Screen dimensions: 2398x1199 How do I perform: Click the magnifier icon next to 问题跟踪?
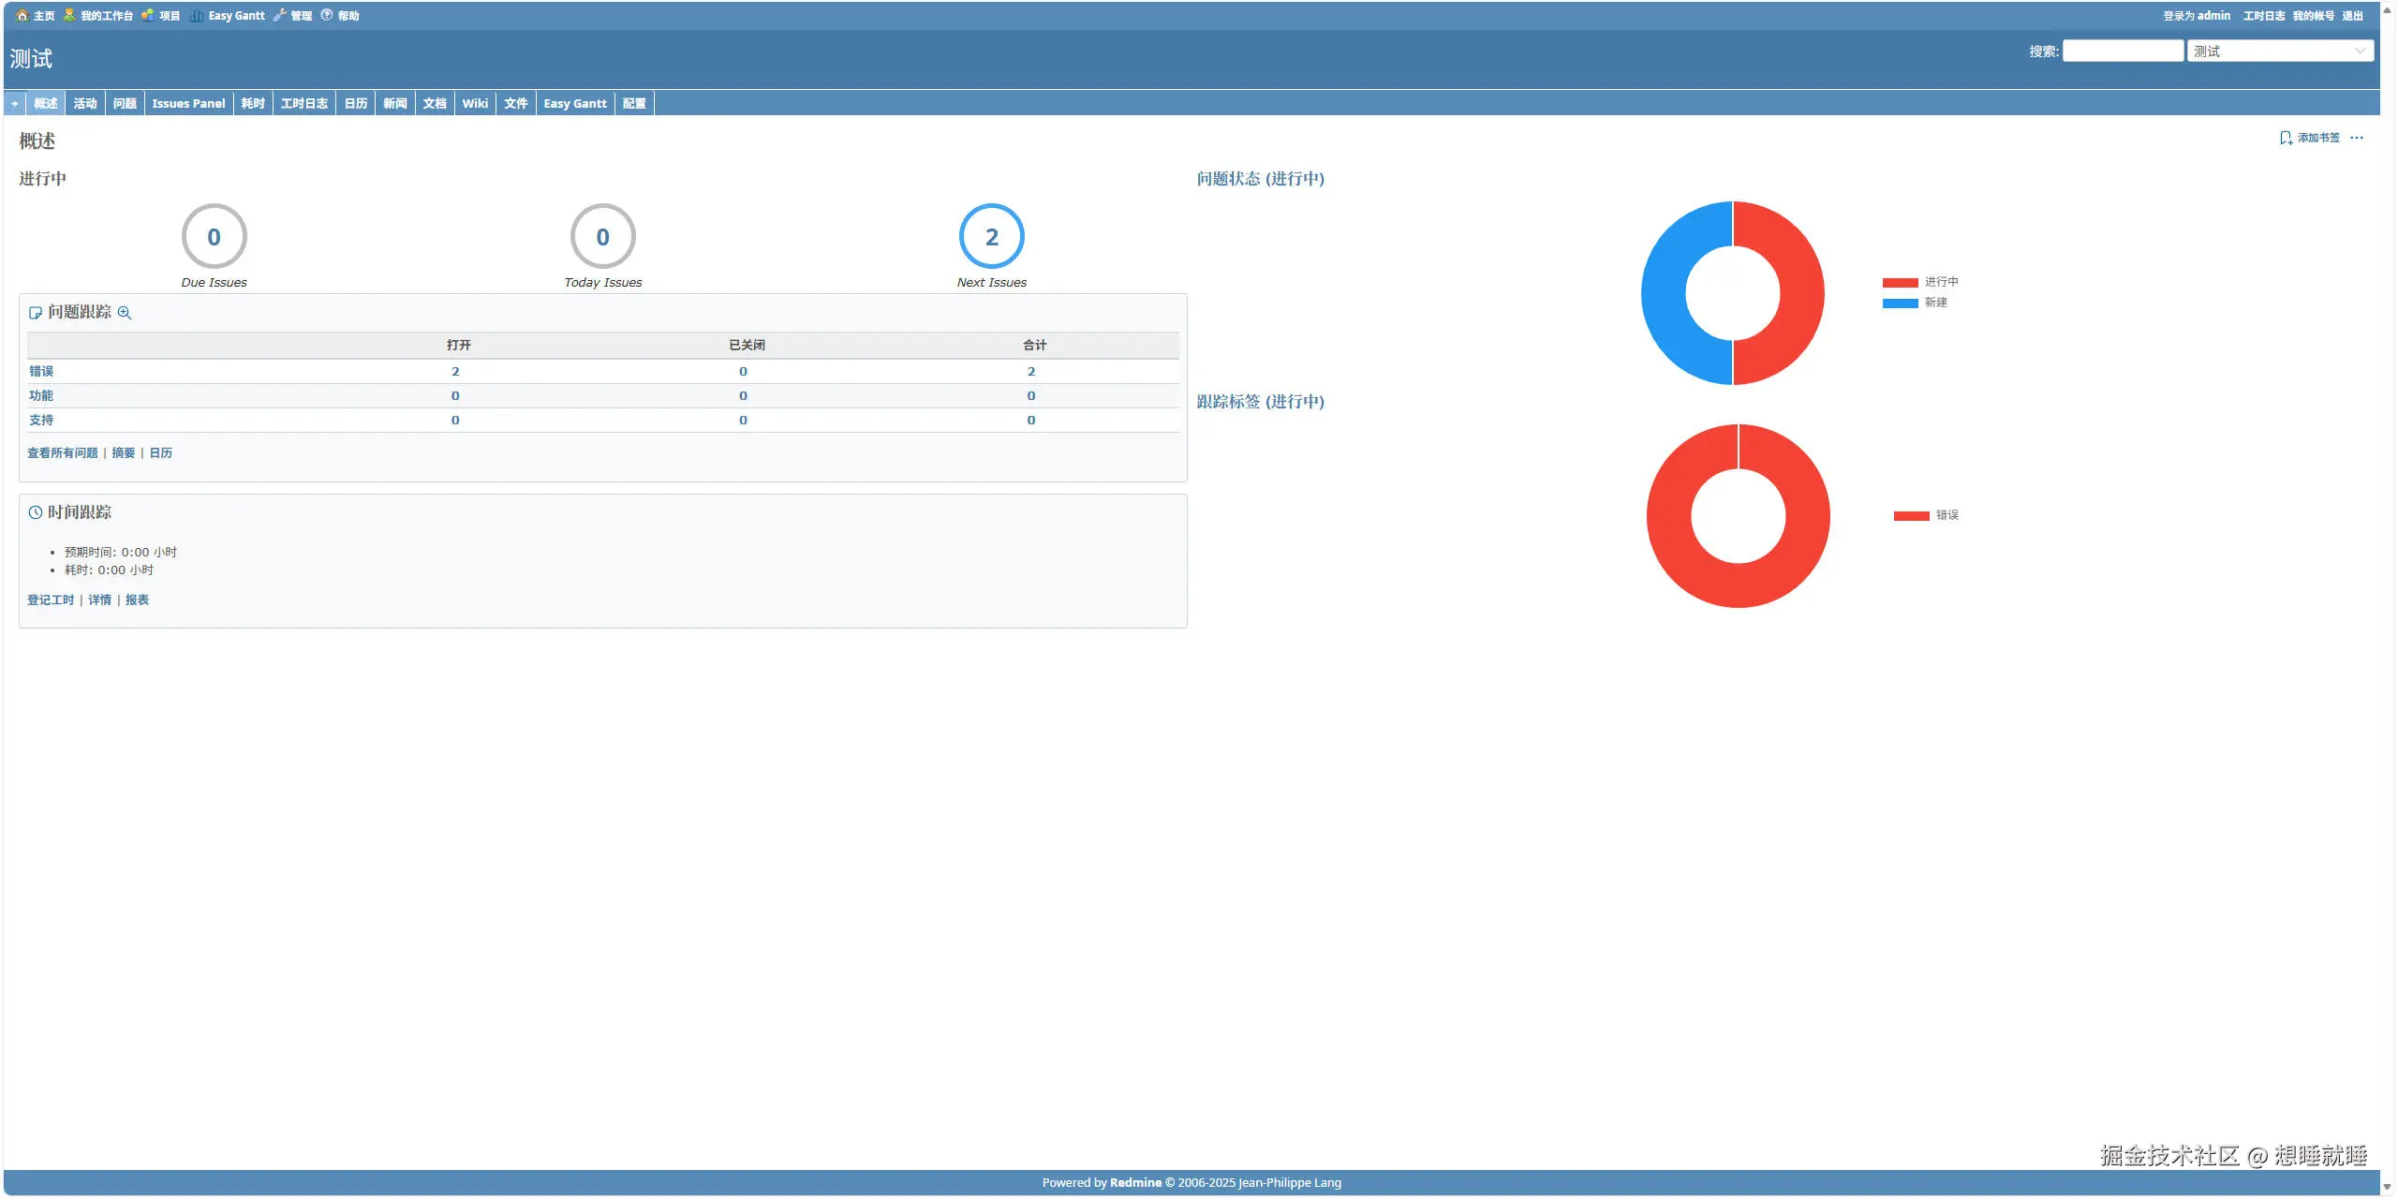125,313
